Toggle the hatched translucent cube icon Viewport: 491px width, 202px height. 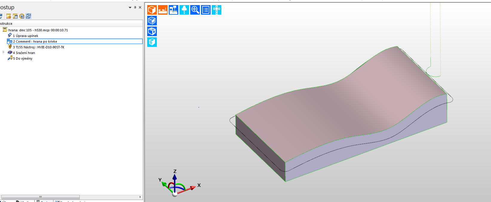coord(152,42)
